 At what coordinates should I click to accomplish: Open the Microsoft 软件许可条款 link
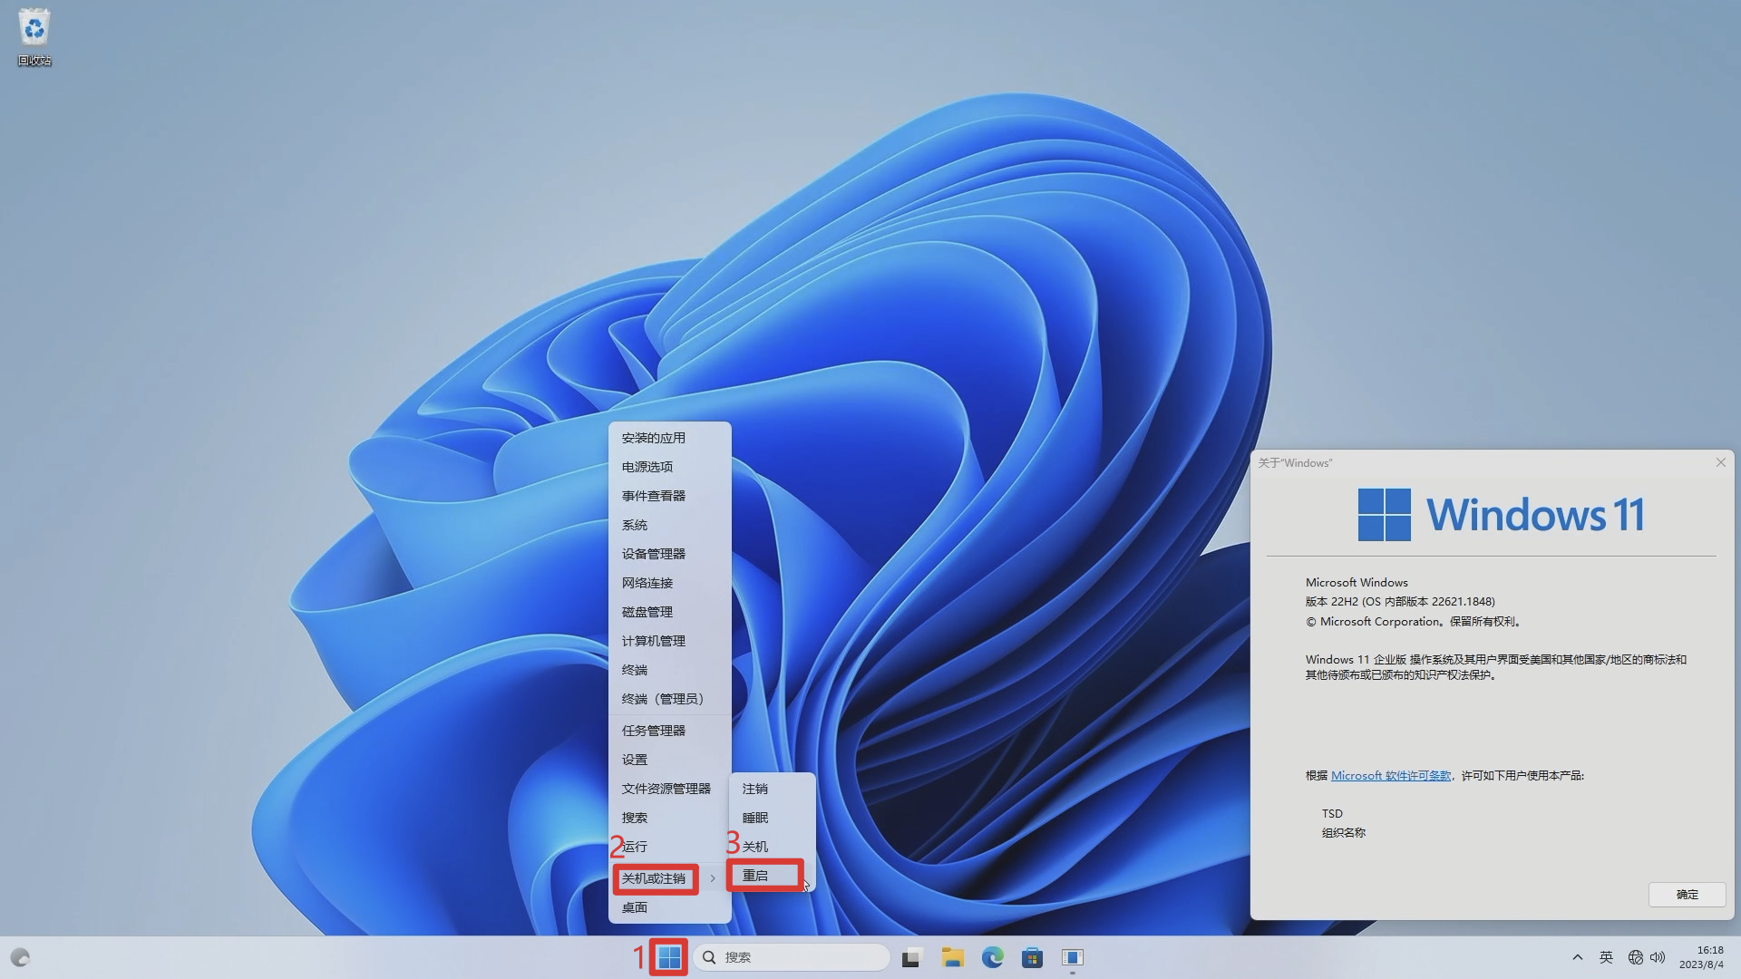point(1391,775)
